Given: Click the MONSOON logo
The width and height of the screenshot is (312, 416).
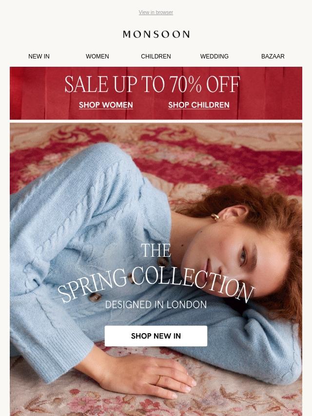Looking at the screenshot, I should [x=156, y=34].
